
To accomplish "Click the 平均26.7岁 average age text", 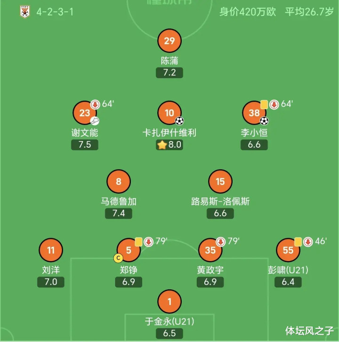I will (x=309, y=11).
